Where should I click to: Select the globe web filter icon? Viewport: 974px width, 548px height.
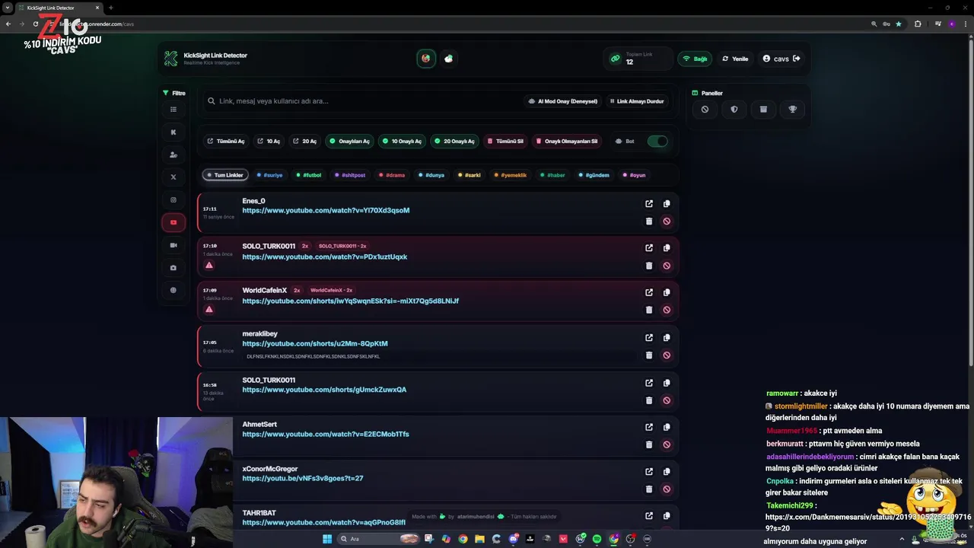tap(173, 290)
